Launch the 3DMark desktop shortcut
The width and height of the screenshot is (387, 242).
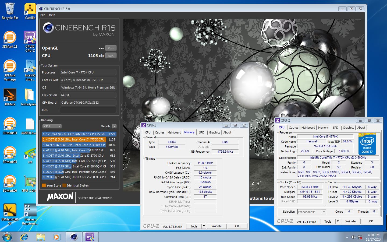10,97
